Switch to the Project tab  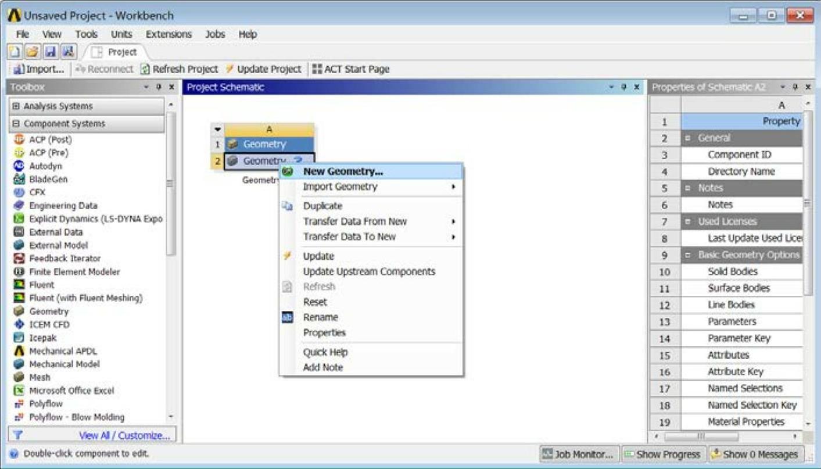coord(116,52)
